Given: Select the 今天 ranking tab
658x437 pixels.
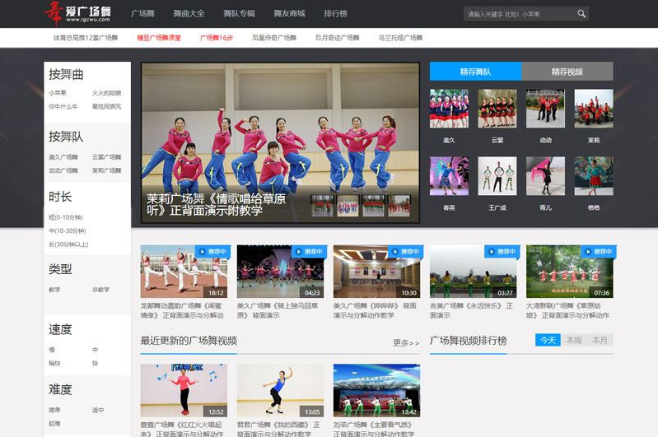Looking at the screenshot, I should (x=548, y=340).
